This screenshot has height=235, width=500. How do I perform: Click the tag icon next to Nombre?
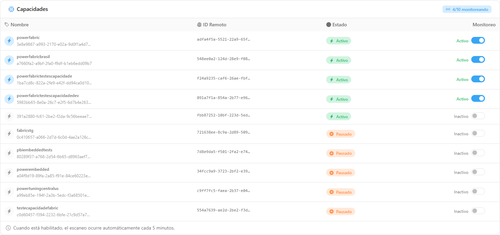[x=7, y=25]
